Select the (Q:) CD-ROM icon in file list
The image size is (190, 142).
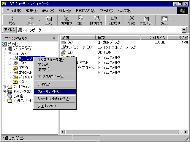click(63, 52)
